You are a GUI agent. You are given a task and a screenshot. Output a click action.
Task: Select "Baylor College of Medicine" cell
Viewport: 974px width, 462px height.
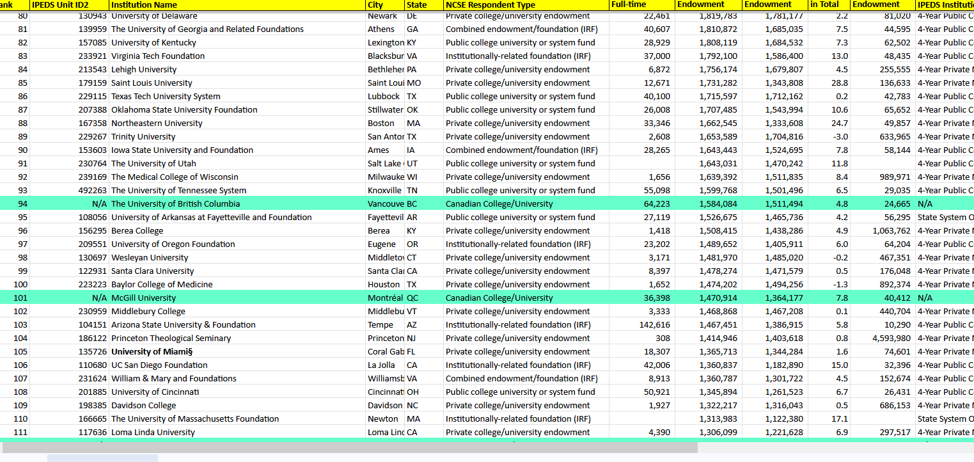237,285
